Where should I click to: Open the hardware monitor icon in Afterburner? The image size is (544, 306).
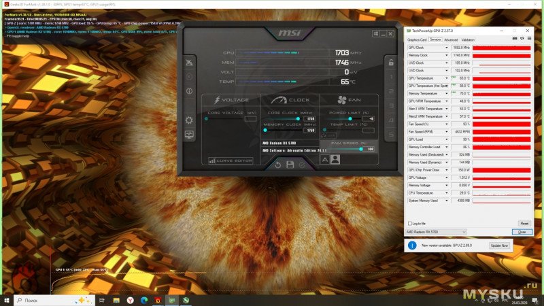(188, 135)
